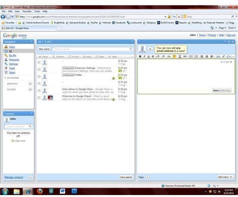Open Inbox in Navigation panel

tap(12, 47)
